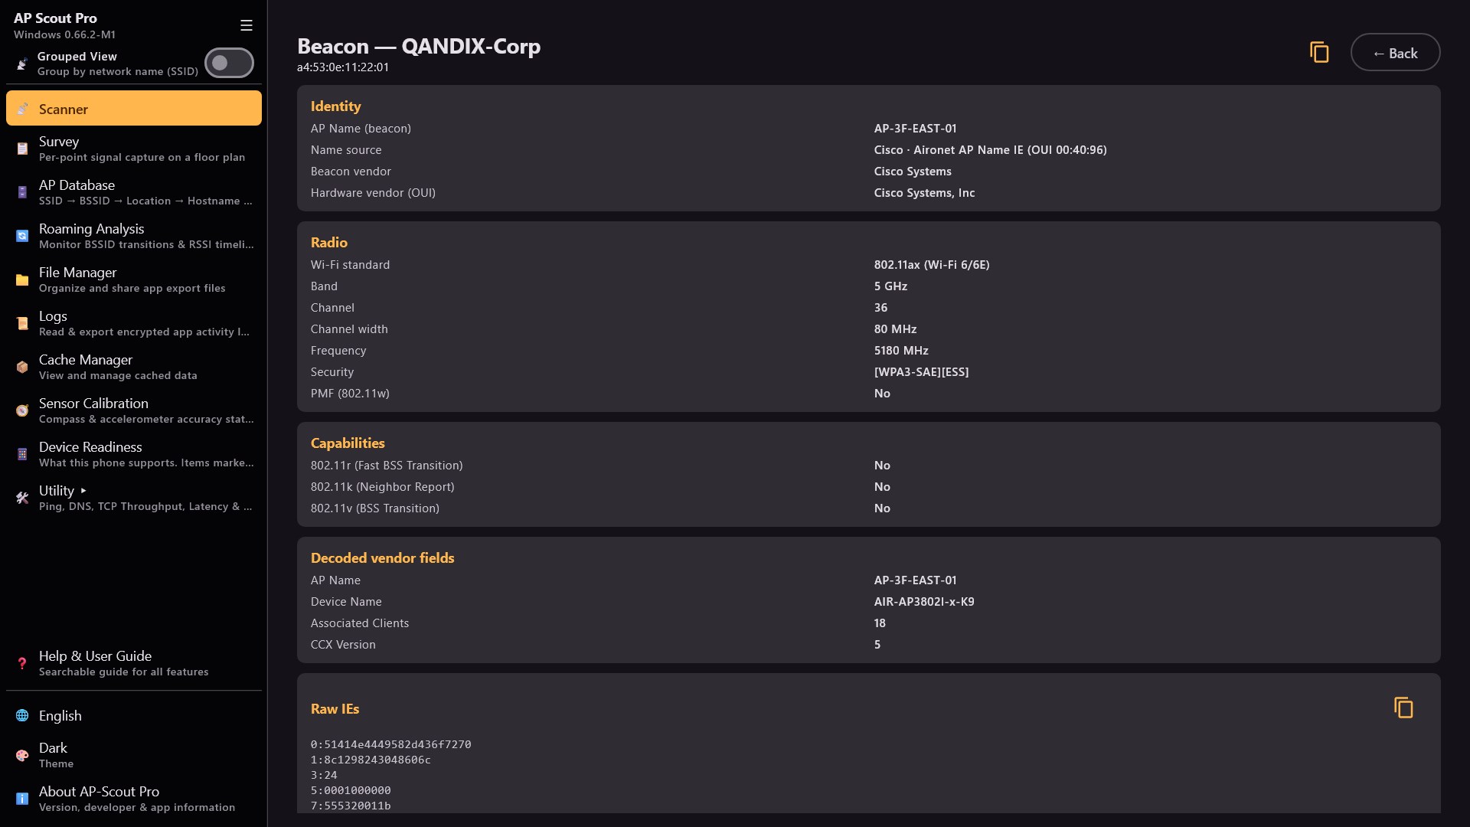1470x827 pixels.
Task: Click the AP Database icon
Action: pos(22,192)
